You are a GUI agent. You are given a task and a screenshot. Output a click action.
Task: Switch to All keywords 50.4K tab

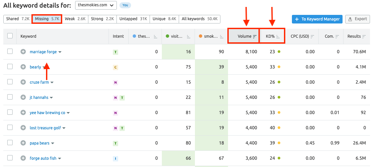pos(200,19)
